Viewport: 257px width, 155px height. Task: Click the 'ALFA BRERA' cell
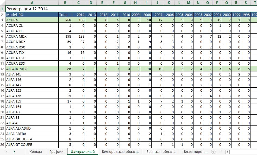pos(32,134)
